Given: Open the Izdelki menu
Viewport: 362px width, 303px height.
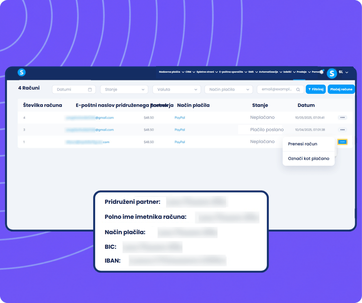Looking at the screenshot, I should click(289, 72).
